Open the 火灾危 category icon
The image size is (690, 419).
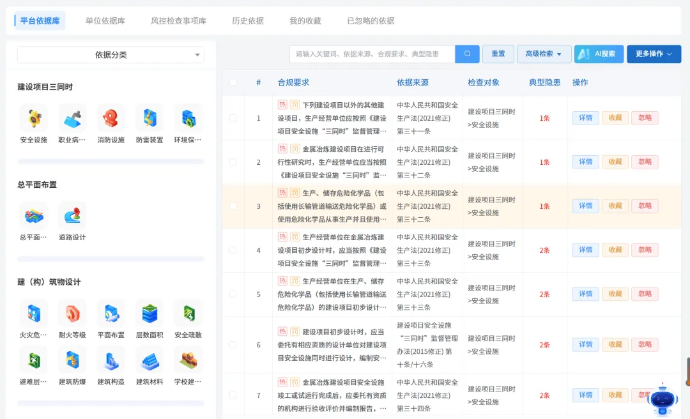pos(34,314)
